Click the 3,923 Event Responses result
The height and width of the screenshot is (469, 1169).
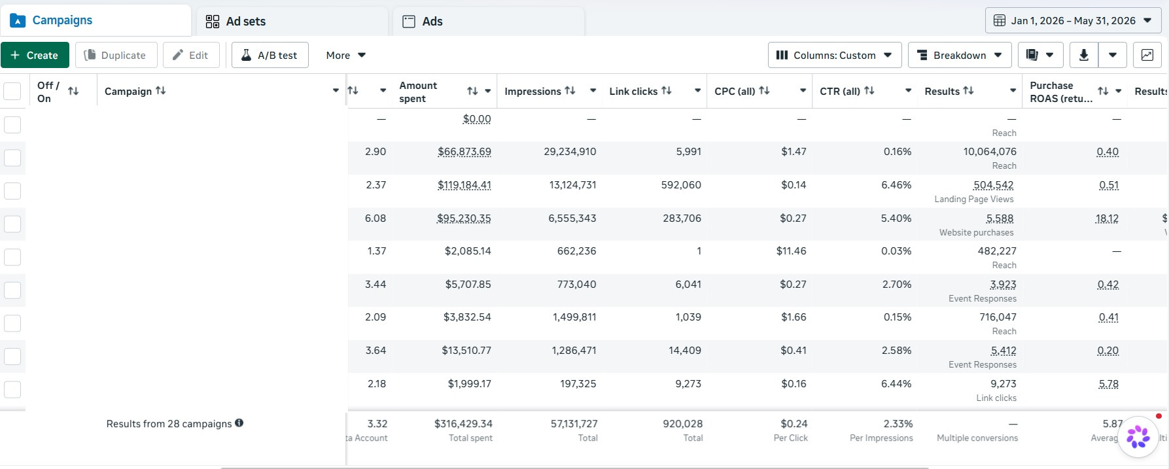(1003, 285)
